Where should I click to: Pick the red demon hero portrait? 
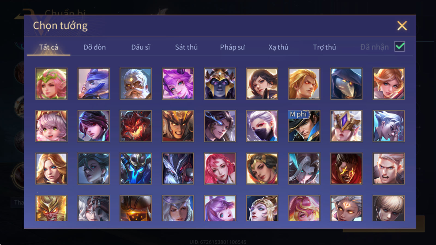(136, 126)
